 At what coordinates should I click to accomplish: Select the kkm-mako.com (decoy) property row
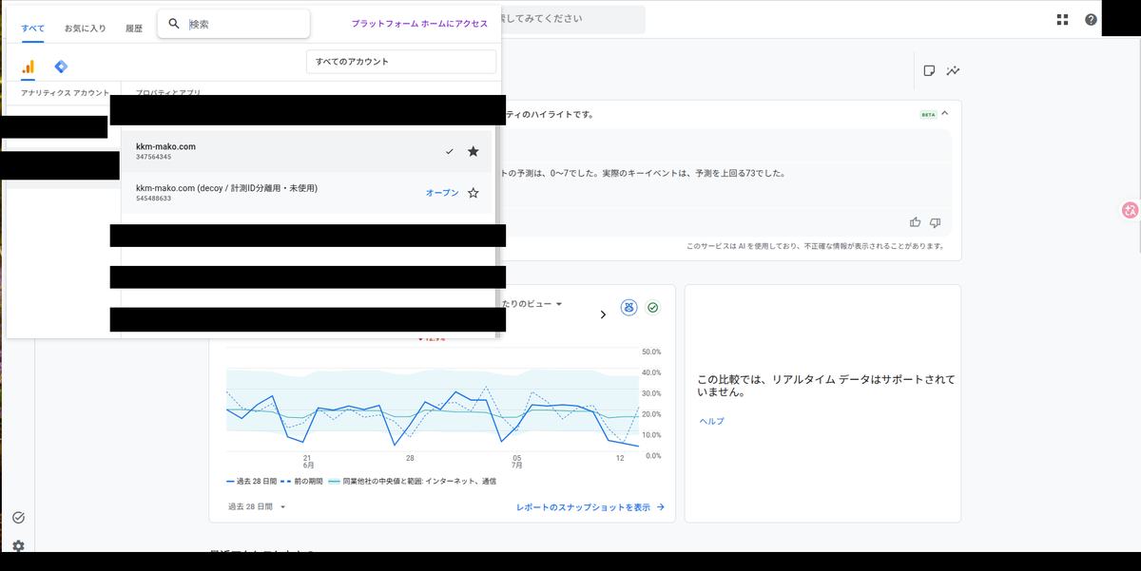pos(307,193)
